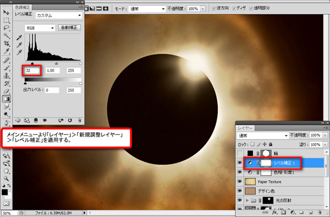
Task: Hide the Paper Texture layer
Action: (x=240, y=181)
